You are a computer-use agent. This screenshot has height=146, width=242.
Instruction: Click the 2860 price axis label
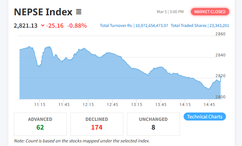click(x=220, y=34)
